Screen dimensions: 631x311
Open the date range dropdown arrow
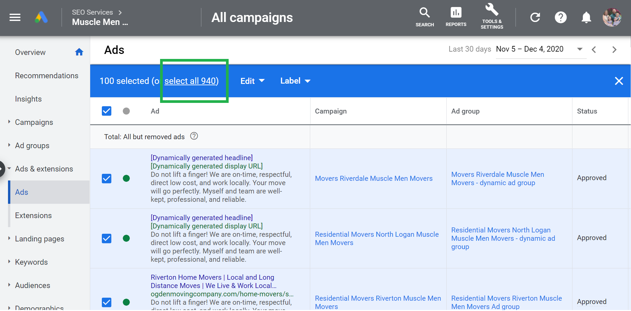pyautogui.click(x=580, y=49)
